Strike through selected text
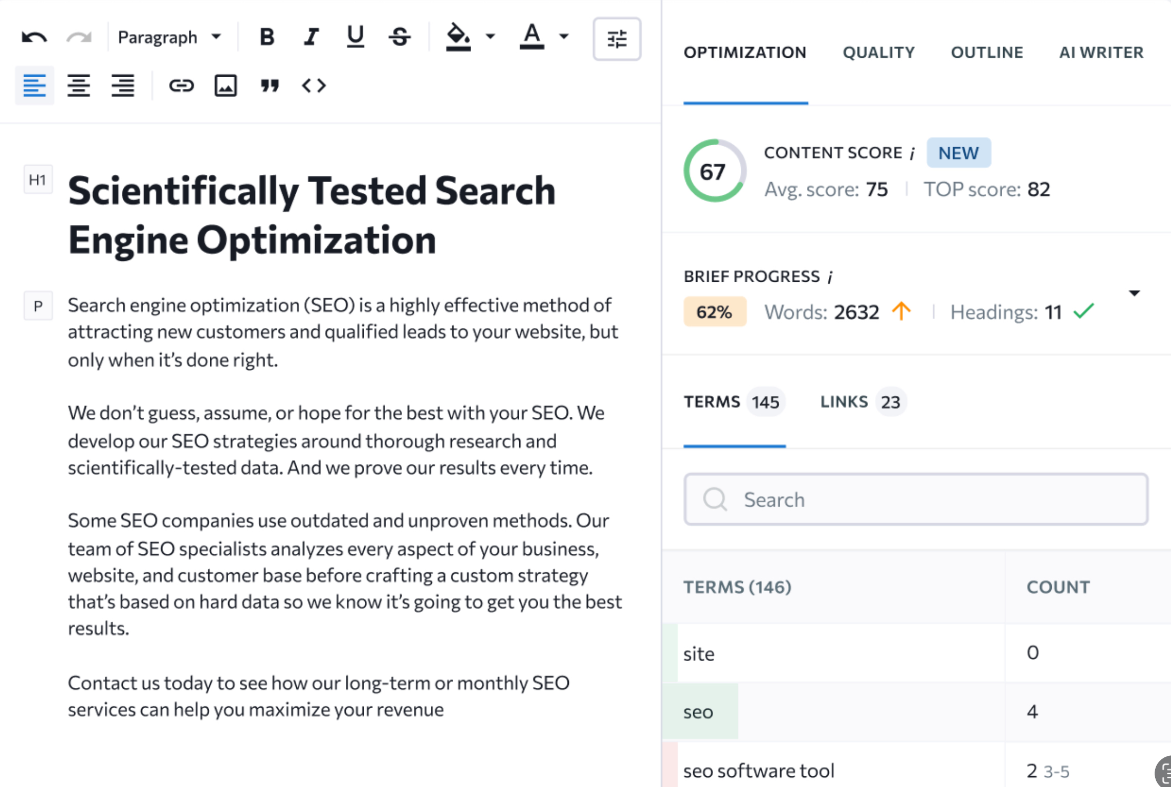 pos(400,36)
